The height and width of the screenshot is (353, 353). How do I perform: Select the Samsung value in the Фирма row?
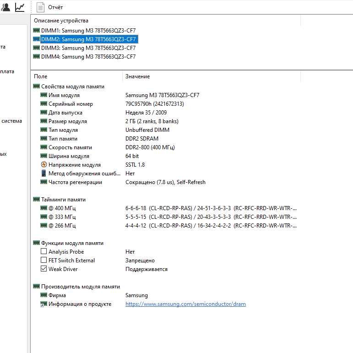click(x=136, y=295)
